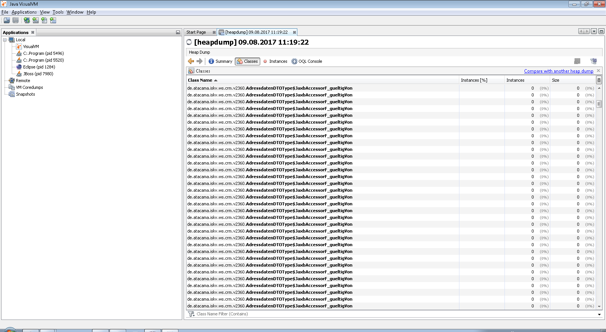
Task: Collapse the Local tree node
Action: pos(5,40)
